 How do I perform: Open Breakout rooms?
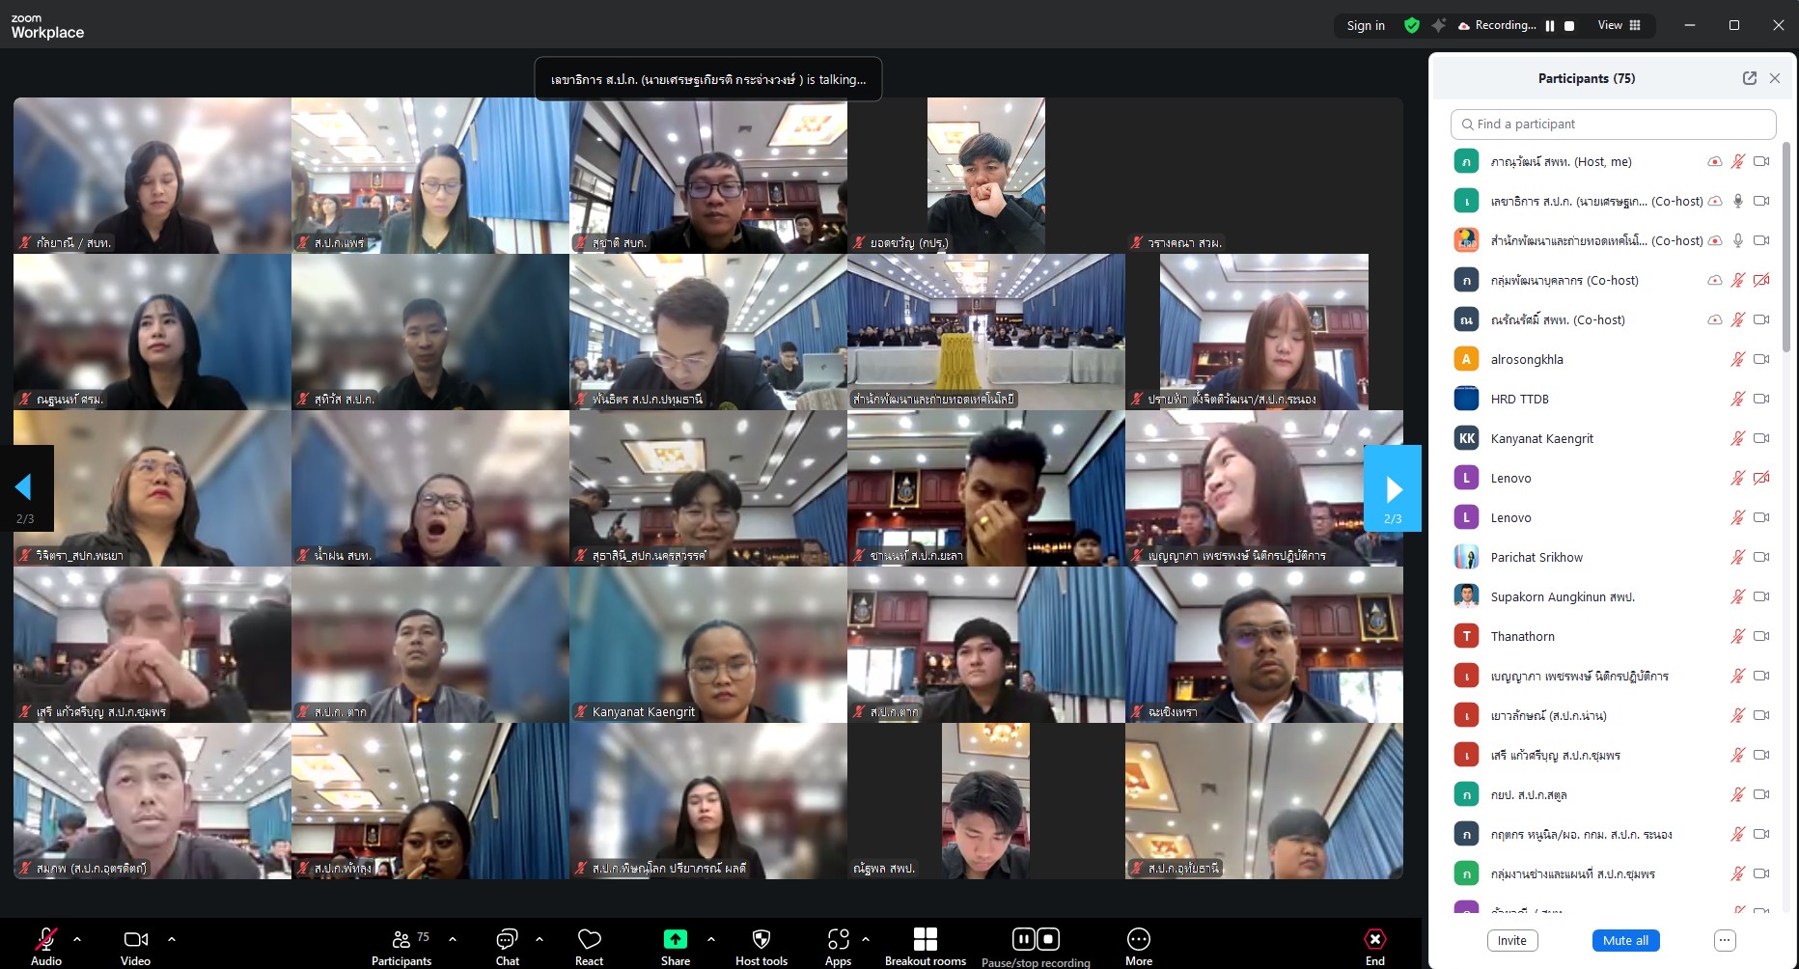pos(925,940)
